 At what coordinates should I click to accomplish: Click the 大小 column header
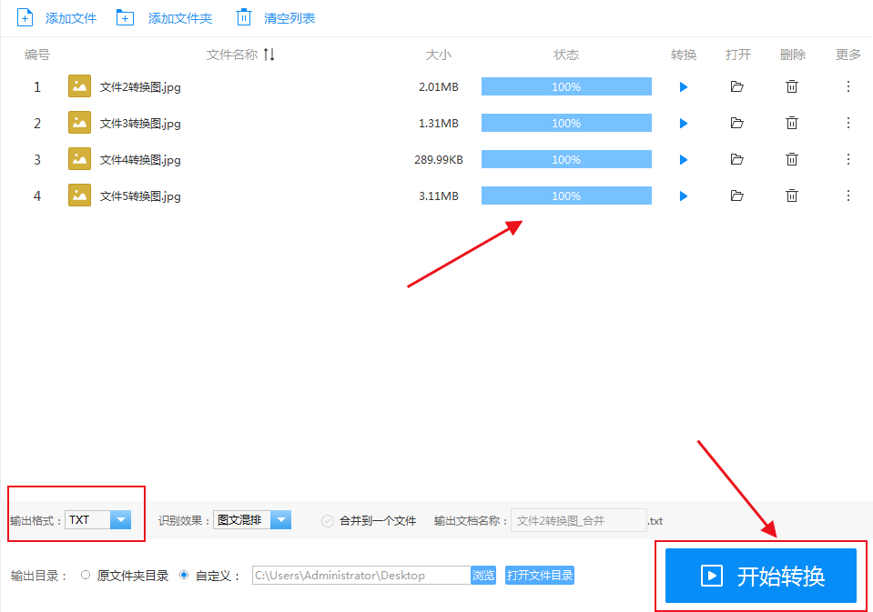[438, 55]
